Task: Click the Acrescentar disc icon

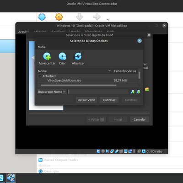Action: [47, 56]
